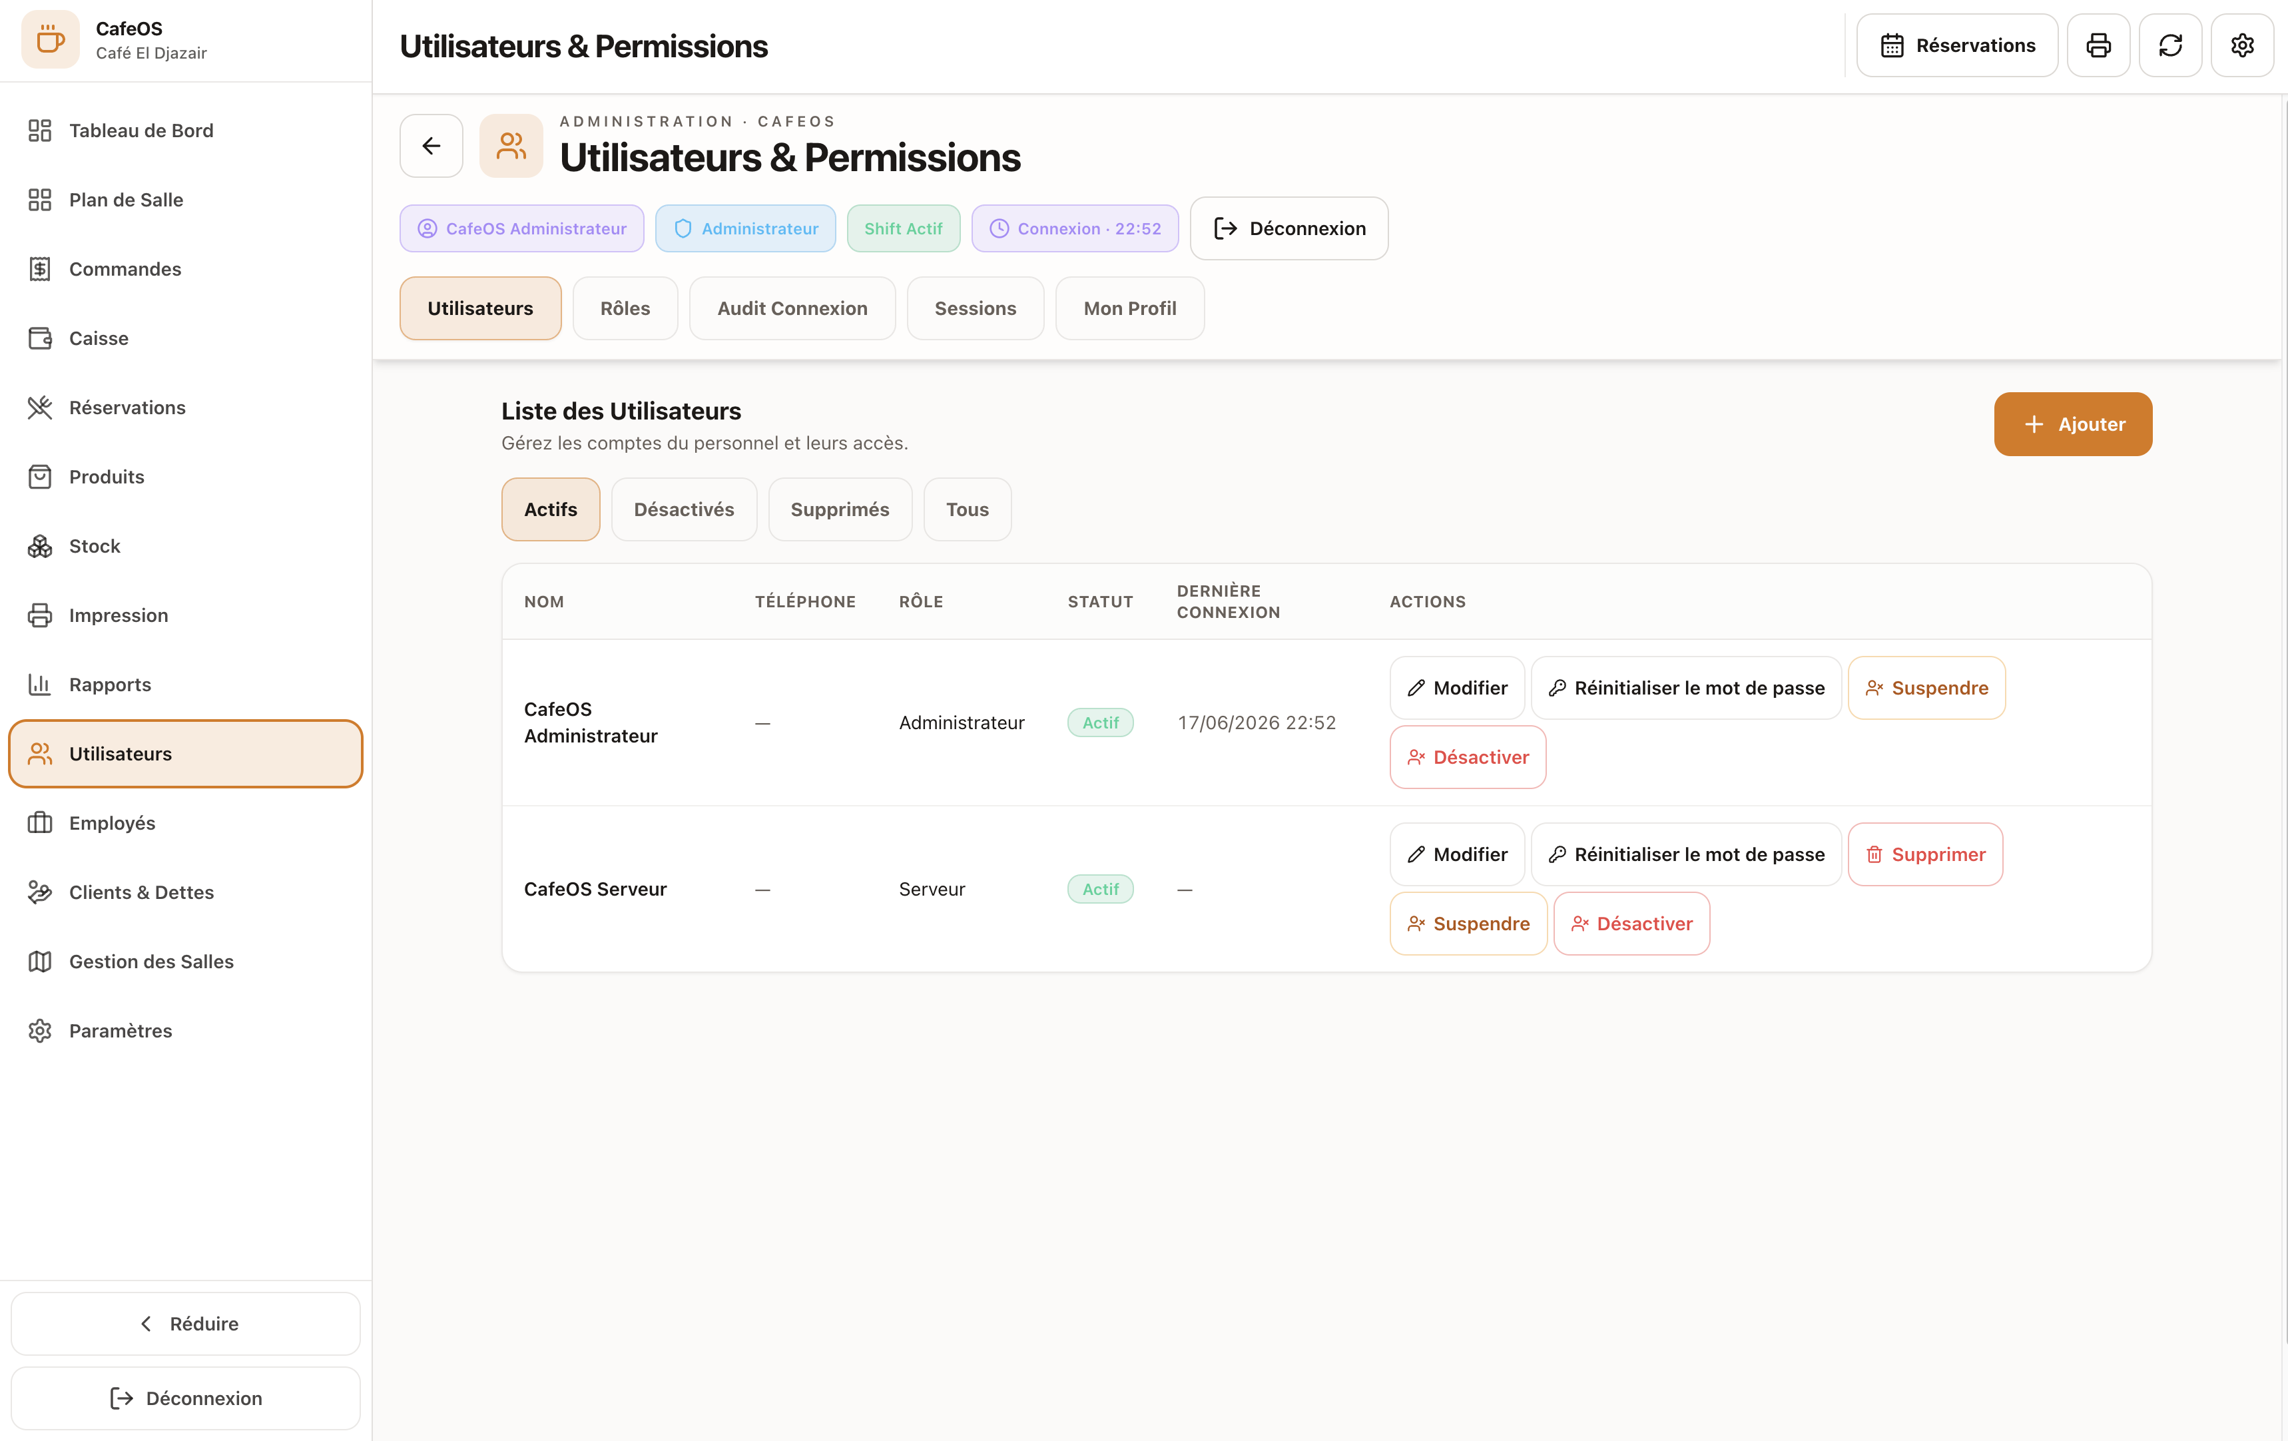This screenshot has height=1441, width=2288.
Task: Open the Mon Profil tab
Action: [1130, 309]
